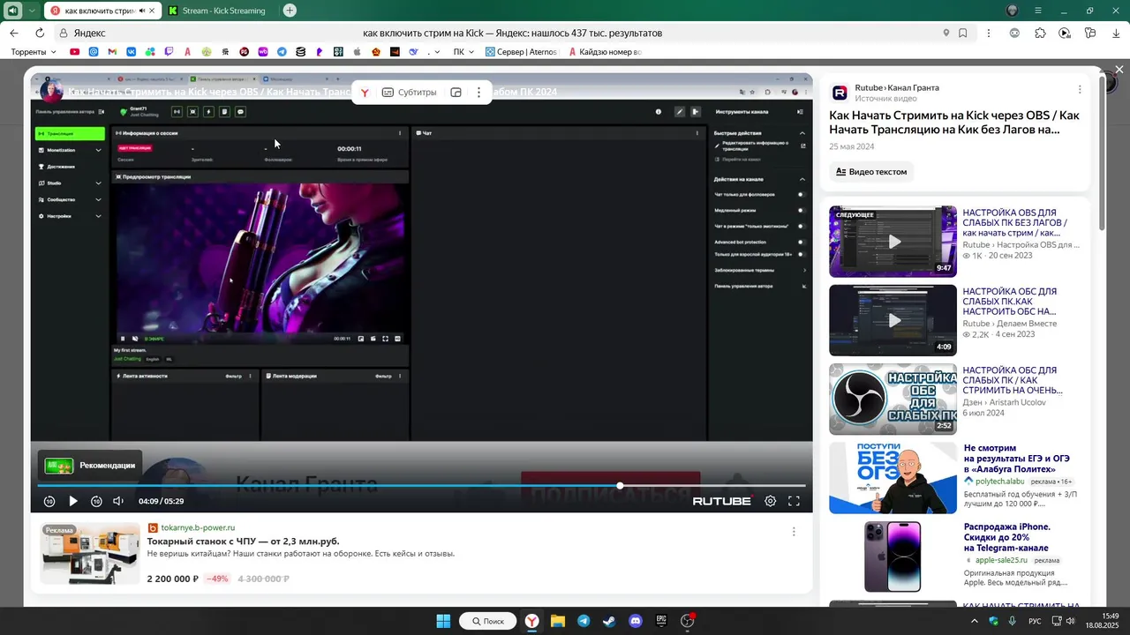The height and width of the screenshot is (635, 1130).
Task: Skip forward ten seconds in the video
Action: point(96,501)
